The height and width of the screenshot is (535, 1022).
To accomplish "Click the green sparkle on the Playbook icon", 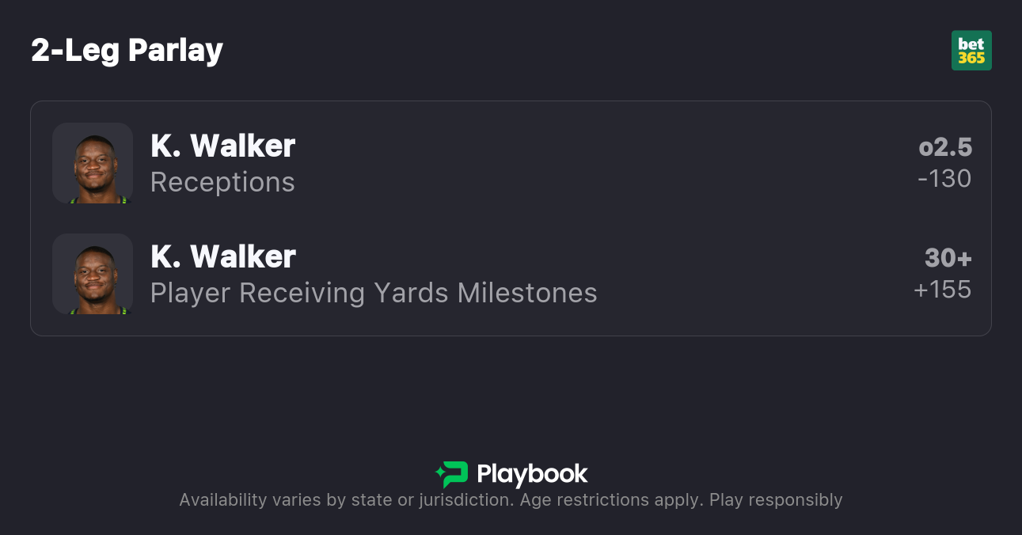I will point(439,474).
